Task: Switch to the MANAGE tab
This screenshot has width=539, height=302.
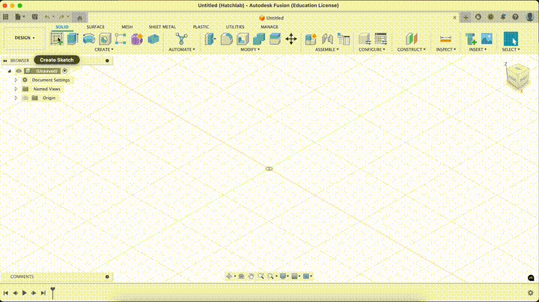Action: click(x=269, y=27)
